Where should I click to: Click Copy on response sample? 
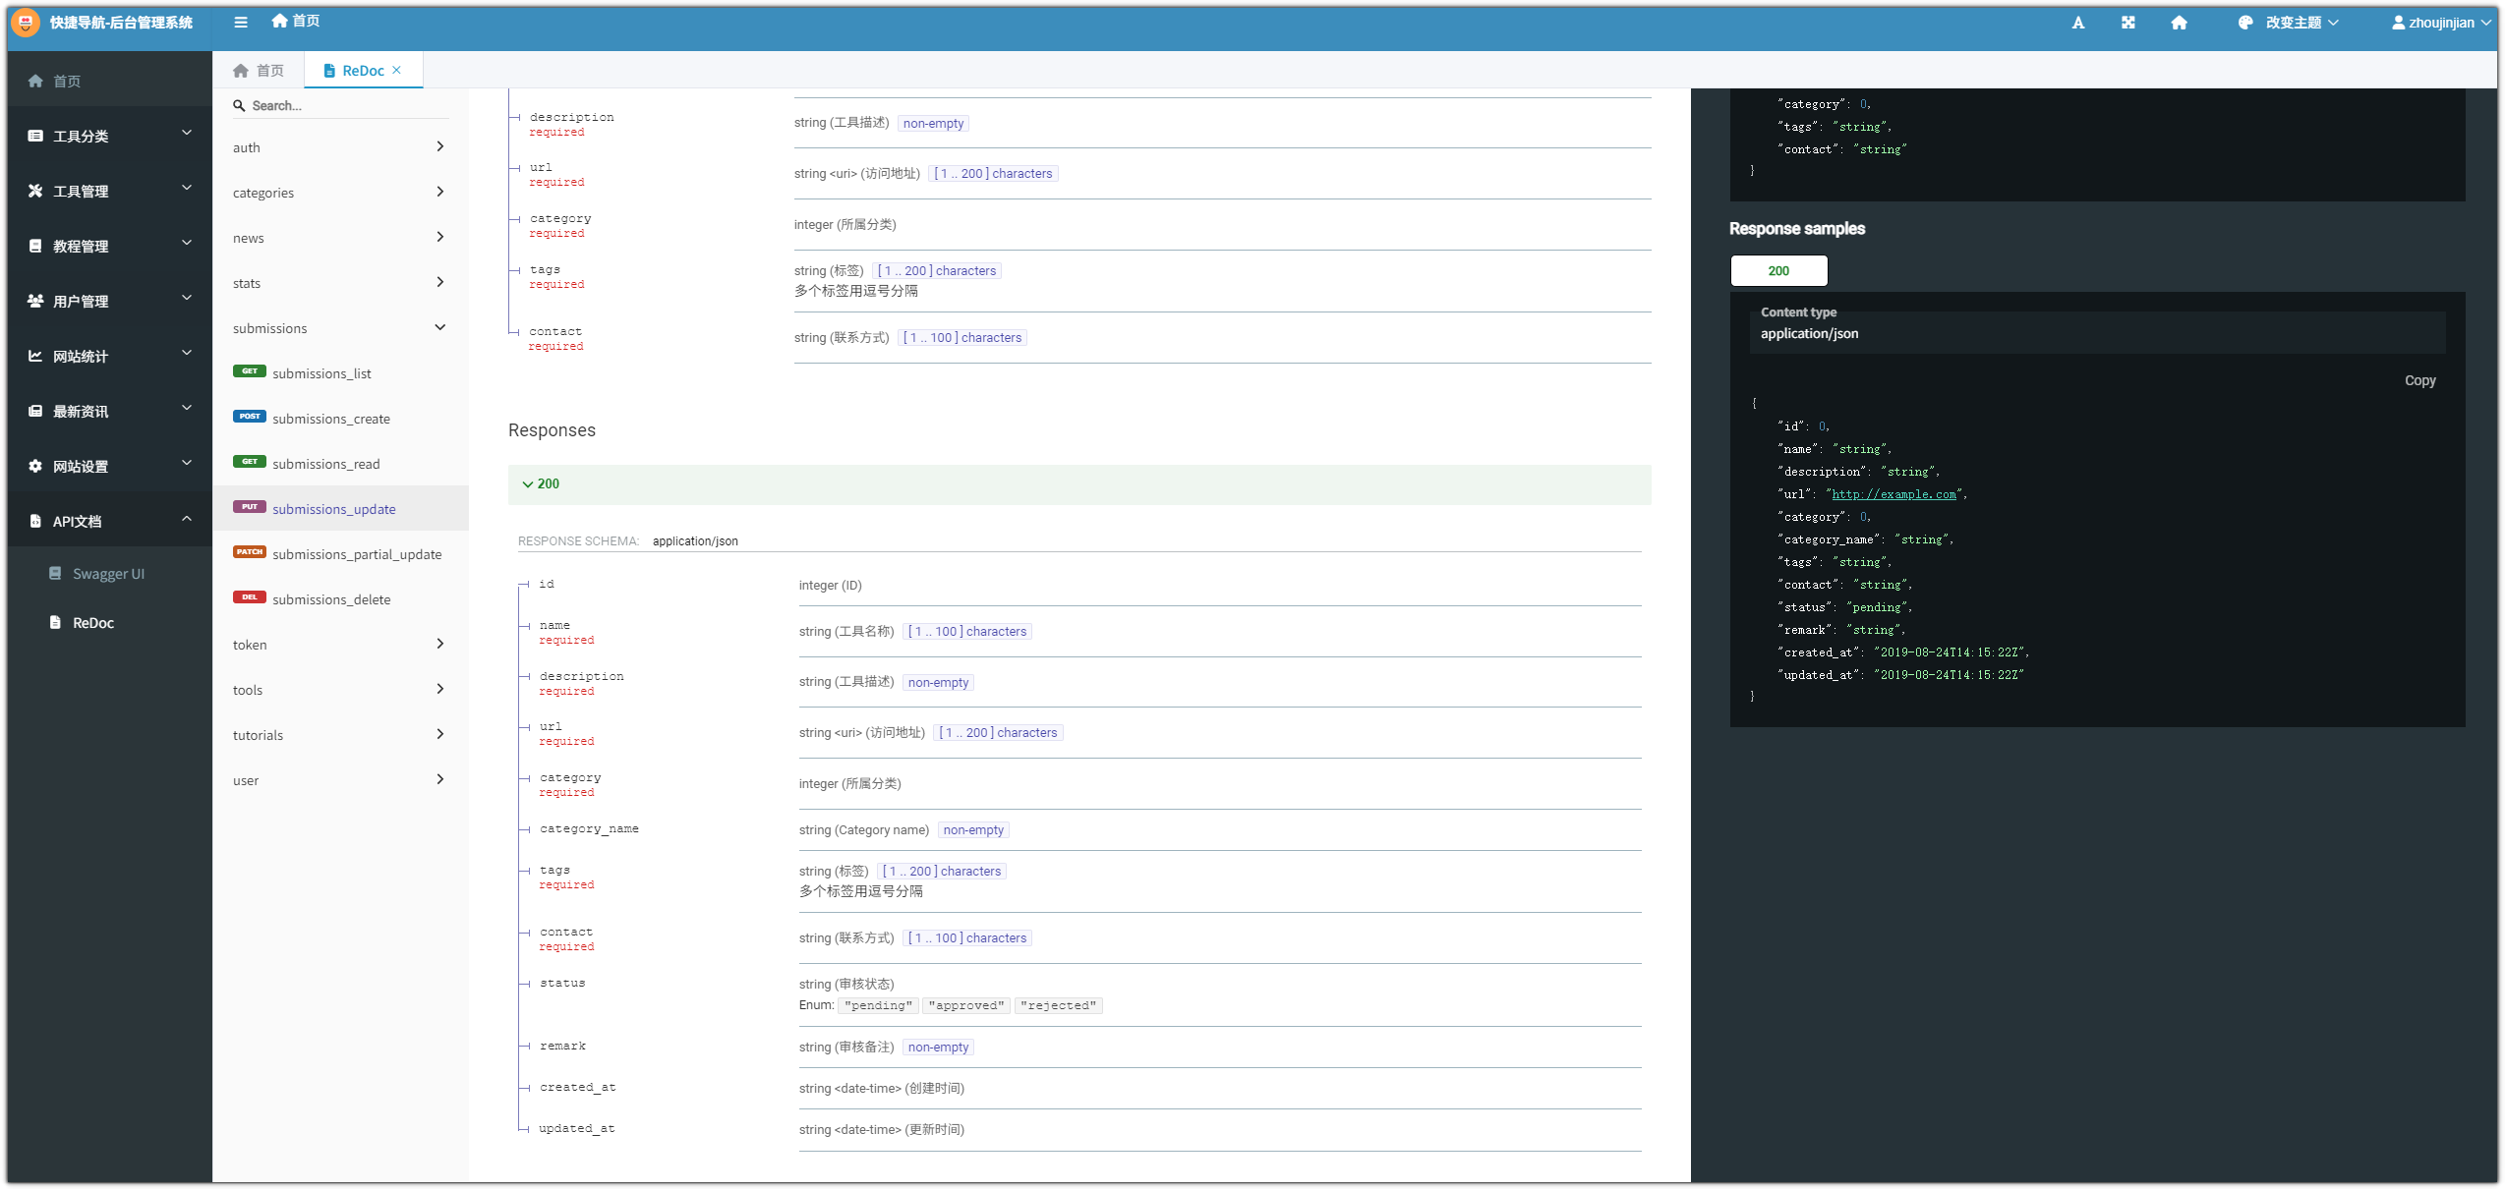[2418, 380]
